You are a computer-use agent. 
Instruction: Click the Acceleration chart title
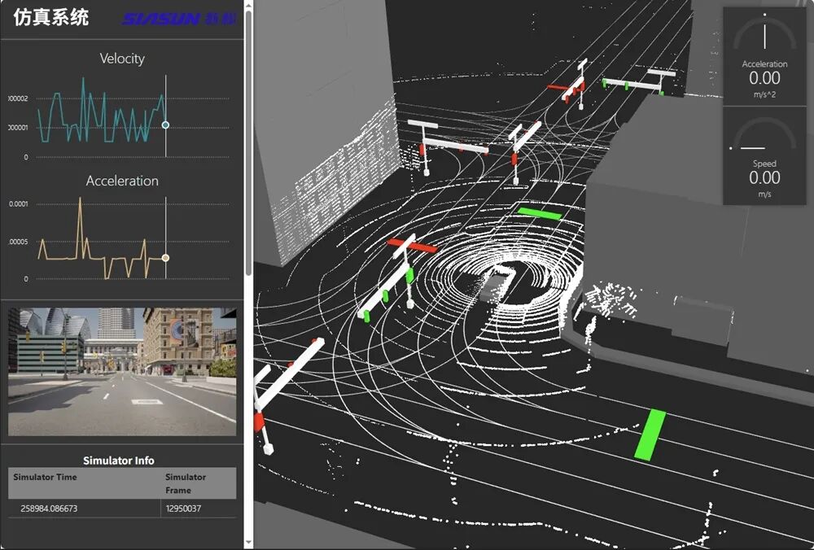[x=122, y=181]
